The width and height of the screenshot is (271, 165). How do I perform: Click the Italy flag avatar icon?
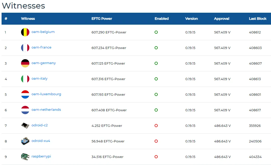pos(25,79)
